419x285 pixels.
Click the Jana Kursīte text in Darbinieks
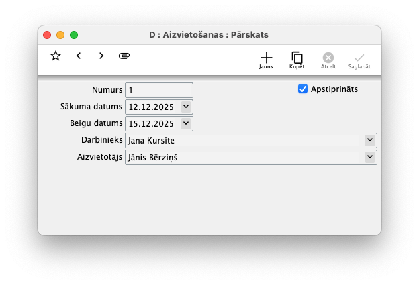(x=151, y=141)
